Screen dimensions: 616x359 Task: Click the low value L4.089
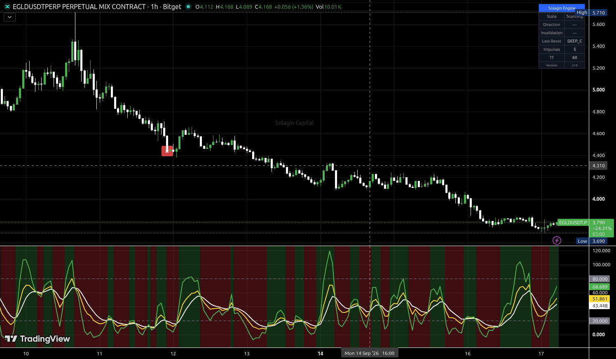pyautogui.click(x=244, y=7)
